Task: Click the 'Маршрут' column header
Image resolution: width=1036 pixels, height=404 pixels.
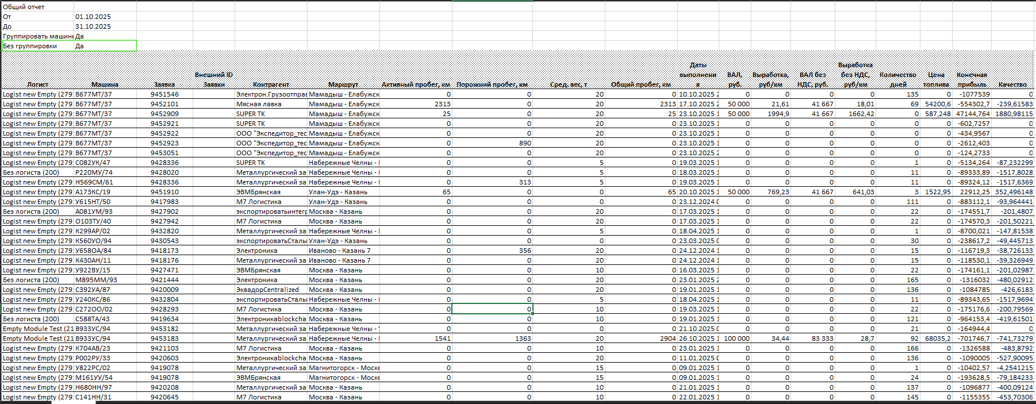Action: pyautogui.click(x=343, y=84)
